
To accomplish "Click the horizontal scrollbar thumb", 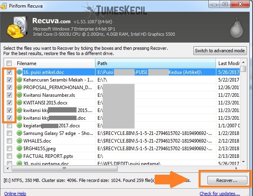I will (64, 168).
